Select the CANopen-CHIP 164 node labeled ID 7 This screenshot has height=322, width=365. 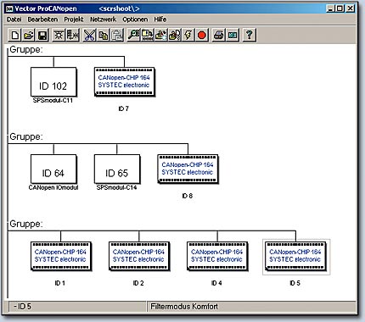(125, 82)
